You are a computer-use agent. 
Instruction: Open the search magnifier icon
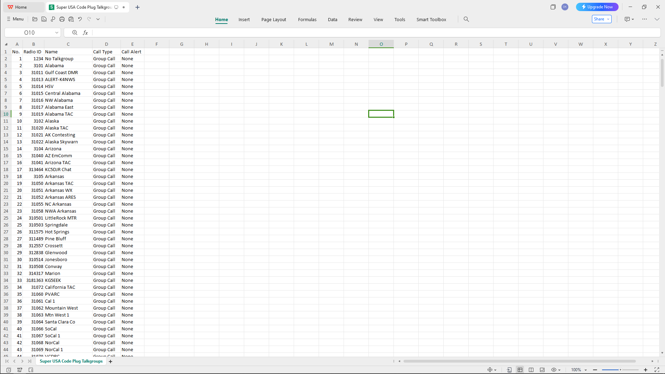coord(466,19)
